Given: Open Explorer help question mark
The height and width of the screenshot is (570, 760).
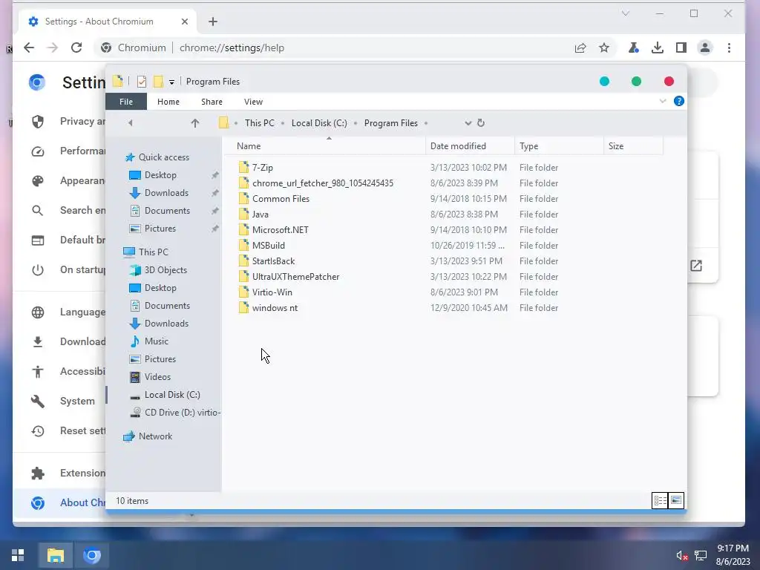Looking at the screenshot, I should tap(679, 101).
